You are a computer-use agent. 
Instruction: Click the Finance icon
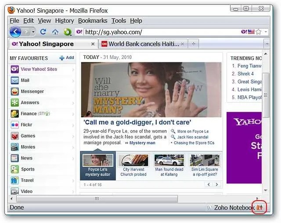14,114
